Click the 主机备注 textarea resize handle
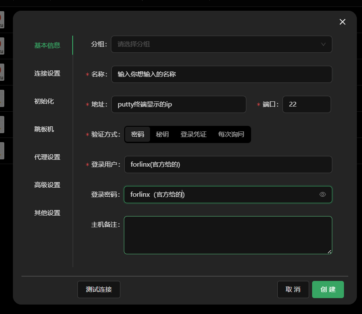362x314 pixels. coord(329,251)
